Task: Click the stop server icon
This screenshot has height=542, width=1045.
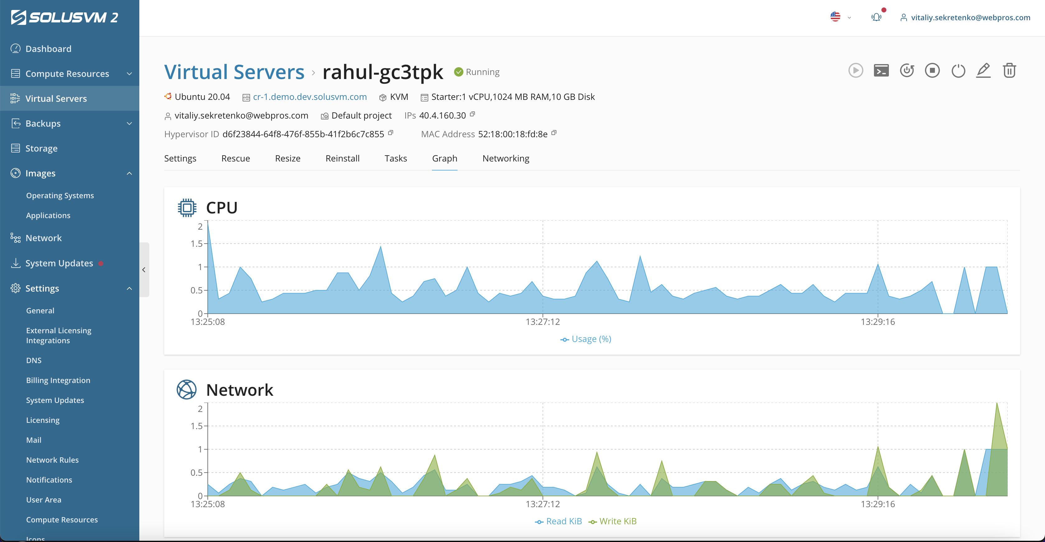Action: click(932, 71)
